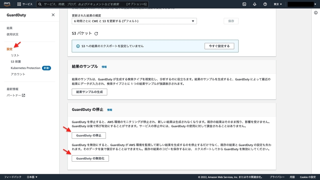Close the GuardDuty sidebar with the X
The width and height of the screenshot is (320, 180).
pos(53,15)
